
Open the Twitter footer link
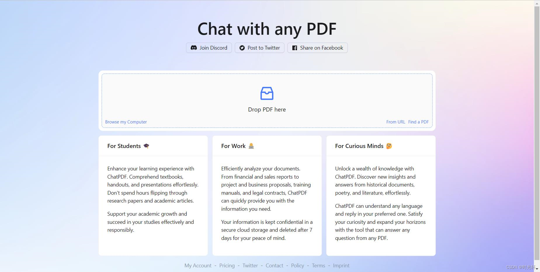[x=250, y=266]
